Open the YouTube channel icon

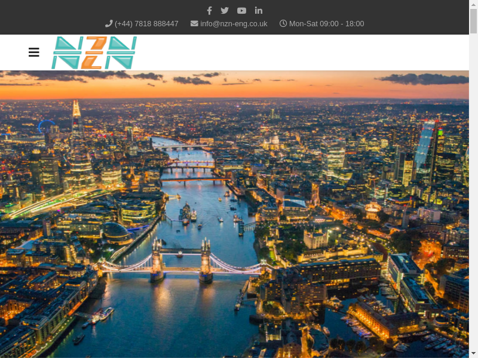[x=241, y=10]
